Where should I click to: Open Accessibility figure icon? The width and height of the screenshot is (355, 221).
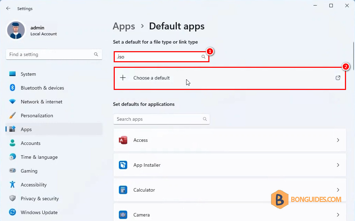click(12, 184)
